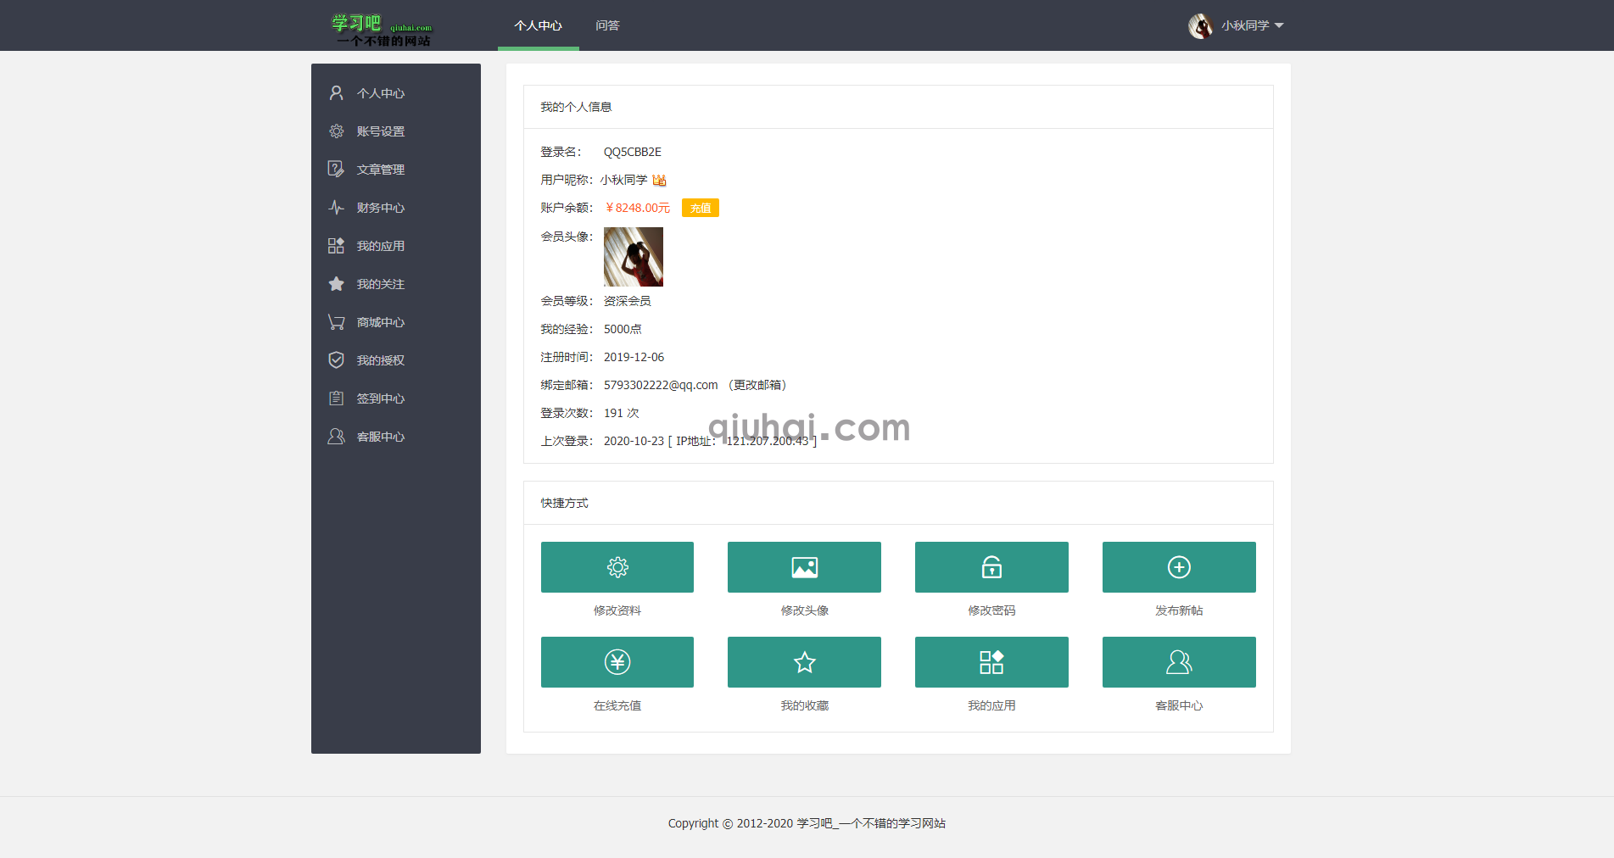The width and height of the screenshot is (1614, 858).
Task: Click the star icon for 我的收藏
Action: (804, 662)
